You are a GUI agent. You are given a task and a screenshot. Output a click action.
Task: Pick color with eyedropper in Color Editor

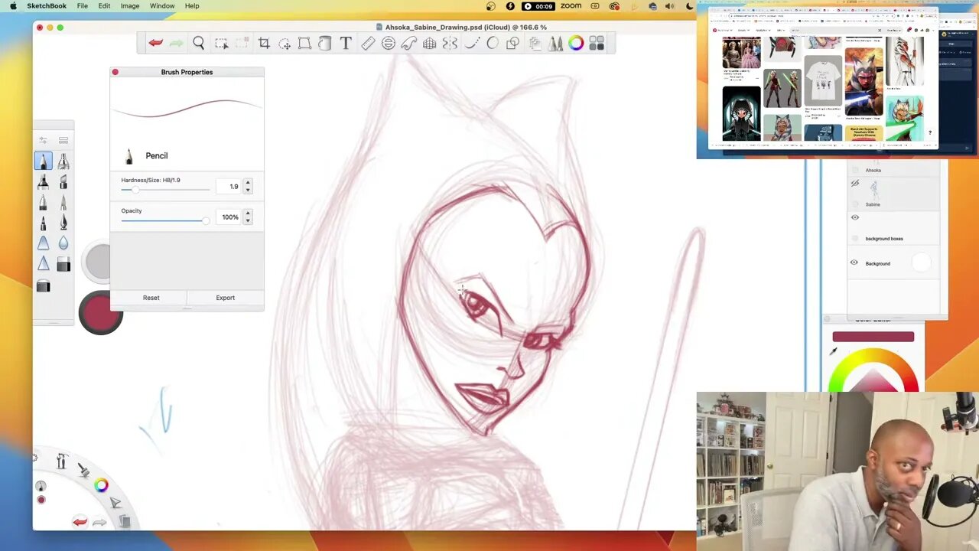click(833, 351)
